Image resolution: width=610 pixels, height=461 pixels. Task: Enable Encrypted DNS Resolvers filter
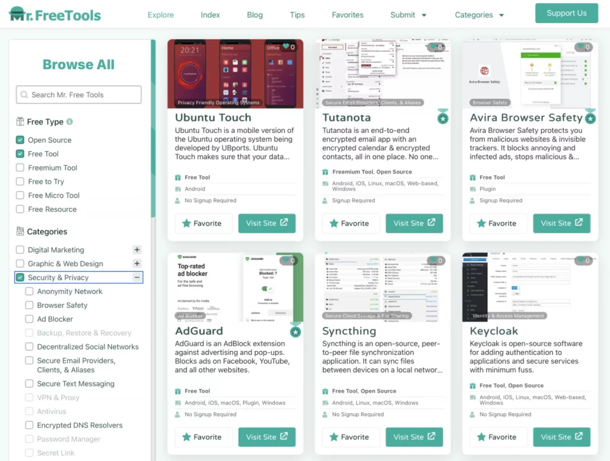point(29,425)
